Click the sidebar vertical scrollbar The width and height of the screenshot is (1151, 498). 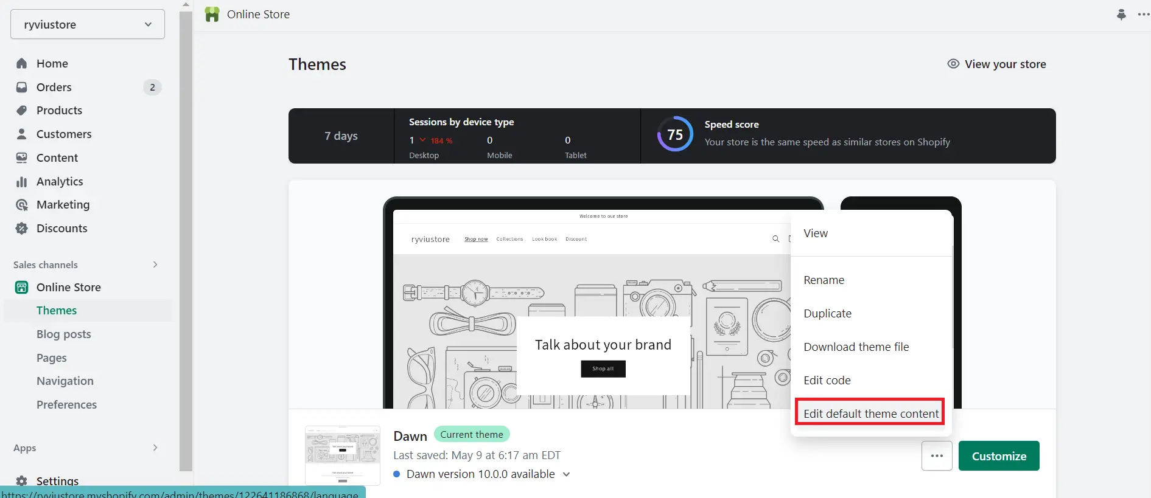point(186,241)
